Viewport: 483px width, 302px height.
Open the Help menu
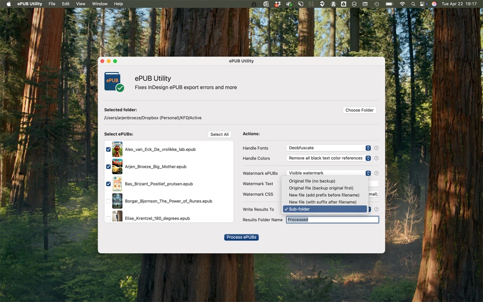pyautogui.click(x=118, y=4)
